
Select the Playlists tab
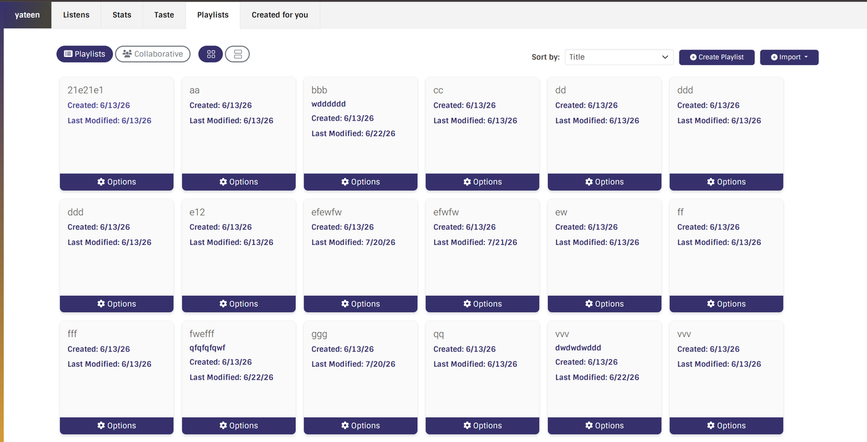point(213,15)
